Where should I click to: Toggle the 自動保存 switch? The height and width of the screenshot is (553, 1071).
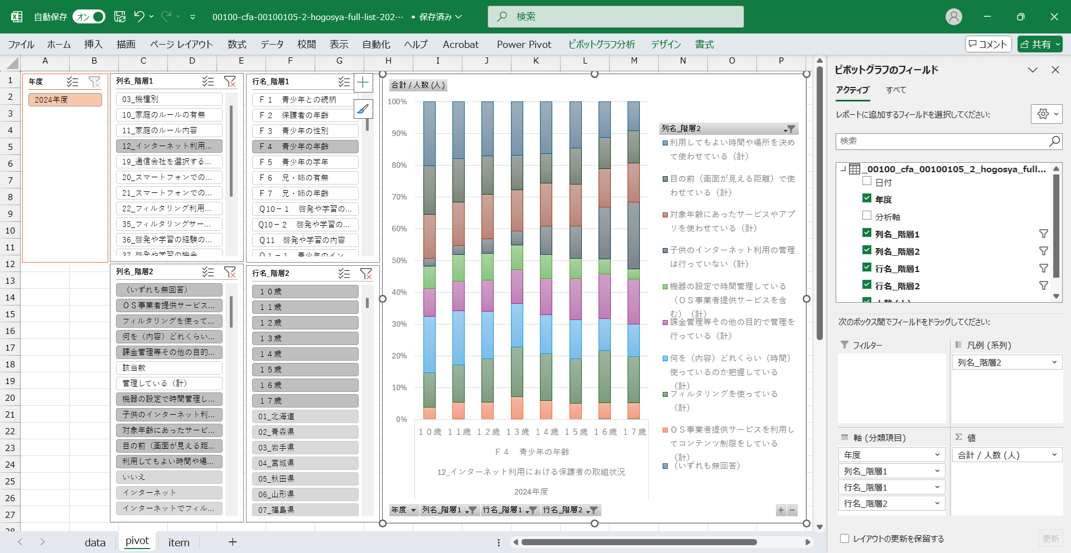click(x=89, y=17)
